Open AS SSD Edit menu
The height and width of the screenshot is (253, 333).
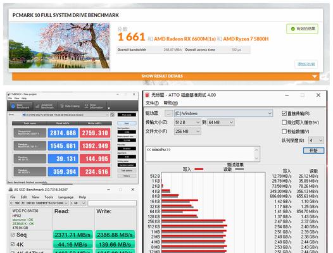click(23, 197)
